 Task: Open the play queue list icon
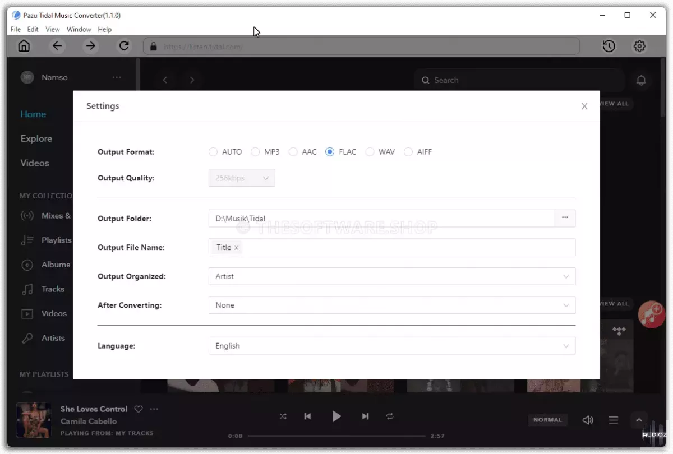pyautogui.click(x=614, y=420)
